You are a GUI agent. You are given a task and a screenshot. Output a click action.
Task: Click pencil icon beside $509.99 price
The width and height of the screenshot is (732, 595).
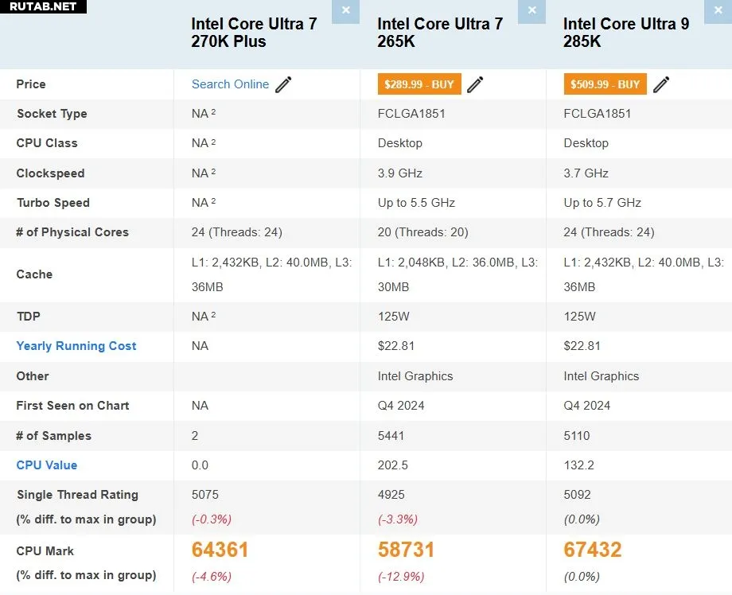click(661, 84)
